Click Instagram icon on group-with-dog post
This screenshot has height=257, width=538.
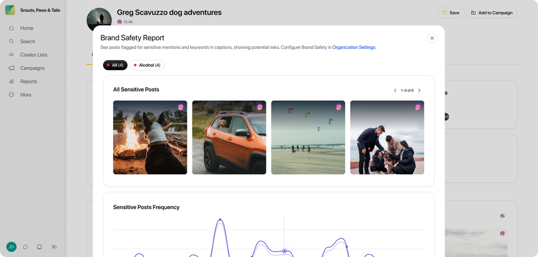417,107
